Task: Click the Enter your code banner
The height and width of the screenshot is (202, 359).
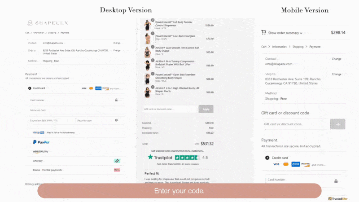Action: tap(179, 191)
